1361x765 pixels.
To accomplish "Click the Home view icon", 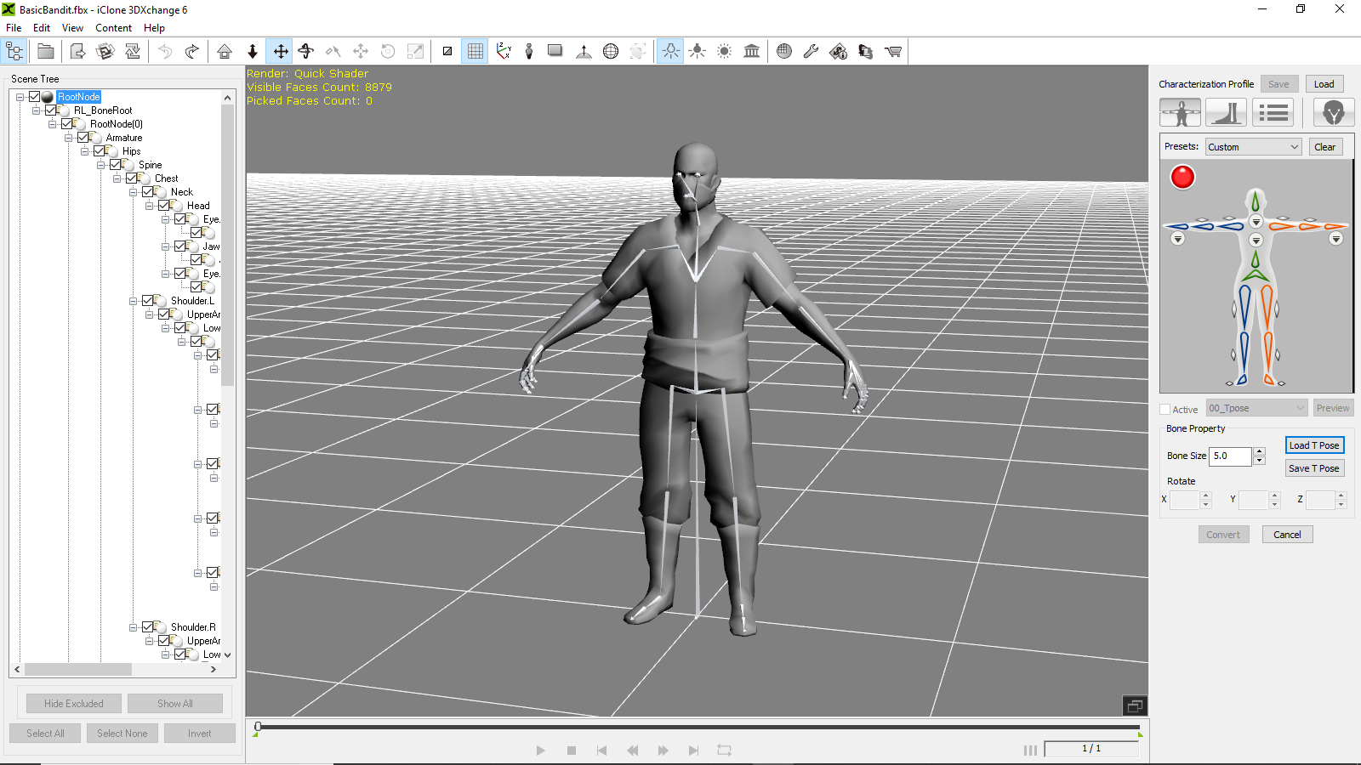I will click(225, 52).
